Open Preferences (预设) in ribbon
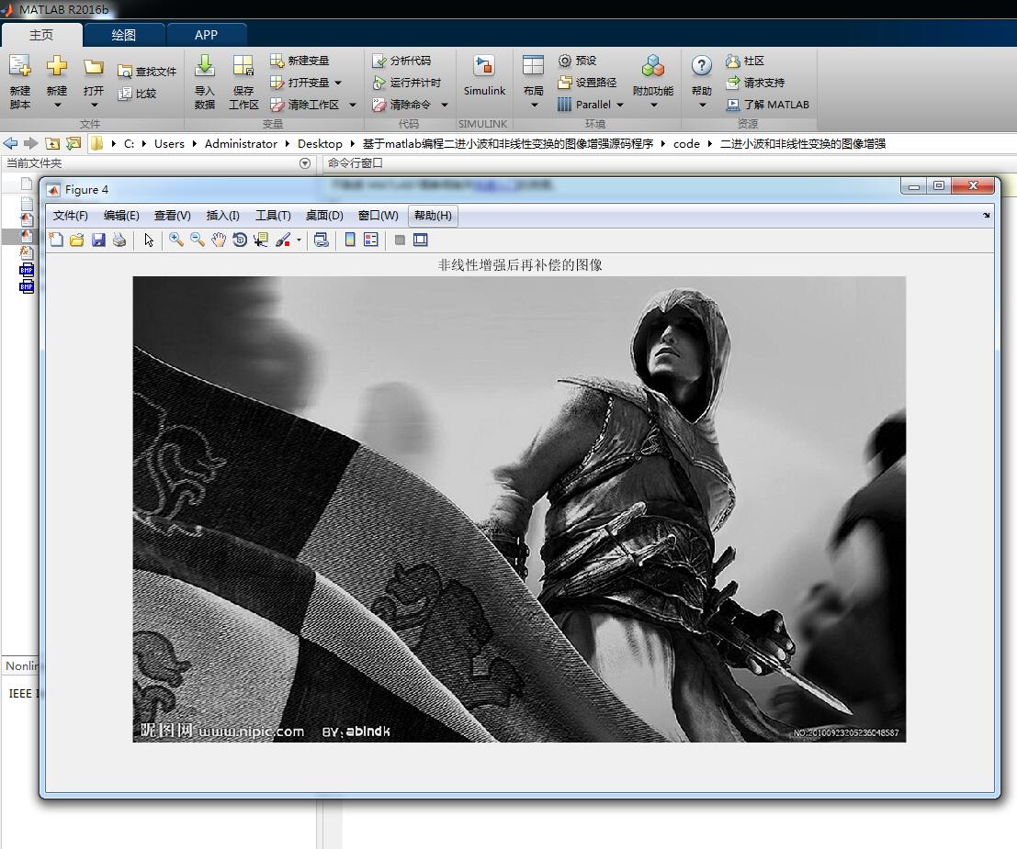The image size is (1017, 849). [x=577, y=61]
